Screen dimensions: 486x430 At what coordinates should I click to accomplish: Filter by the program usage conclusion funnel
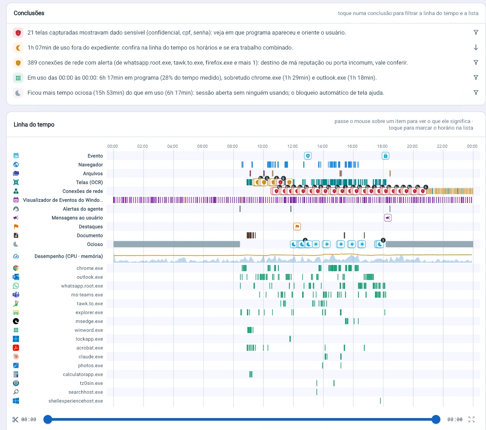[x=476, y=77]
